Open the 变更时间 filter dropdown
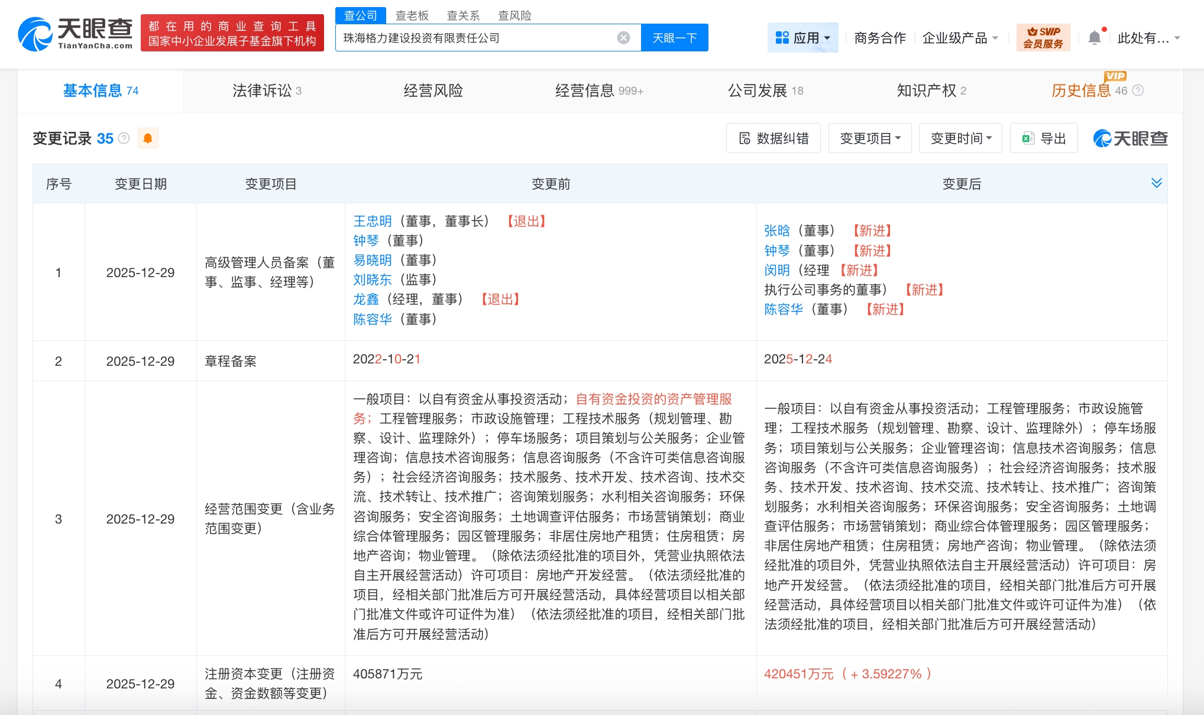 (960, 138)
